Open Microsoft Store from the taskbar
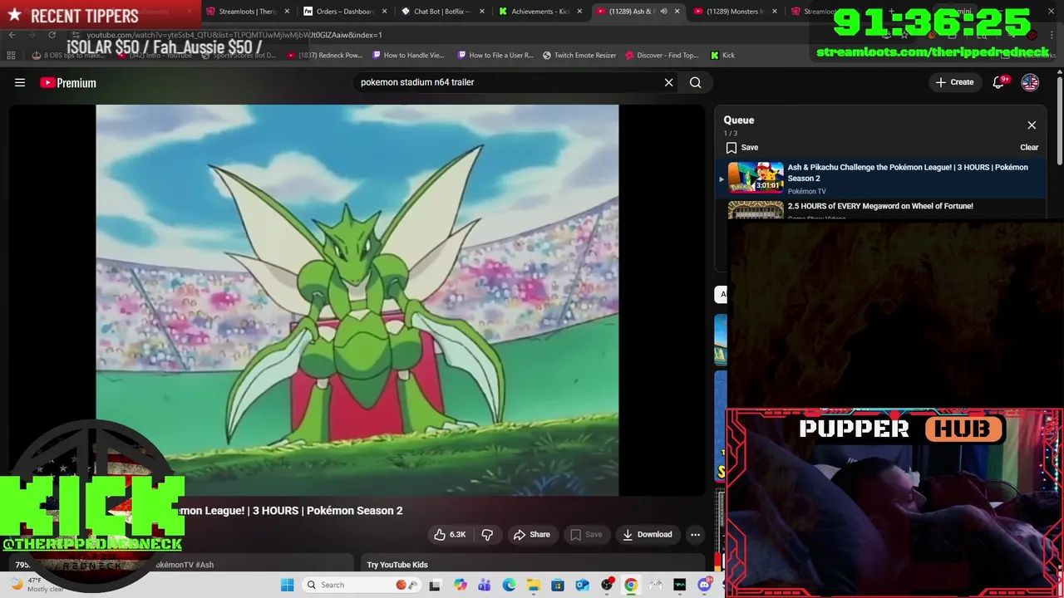This screenshot has height=598, width=1064. 558,585
